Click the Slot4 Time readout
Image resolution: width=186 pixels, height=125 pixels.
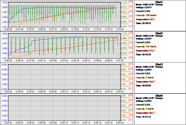(143, 117)
